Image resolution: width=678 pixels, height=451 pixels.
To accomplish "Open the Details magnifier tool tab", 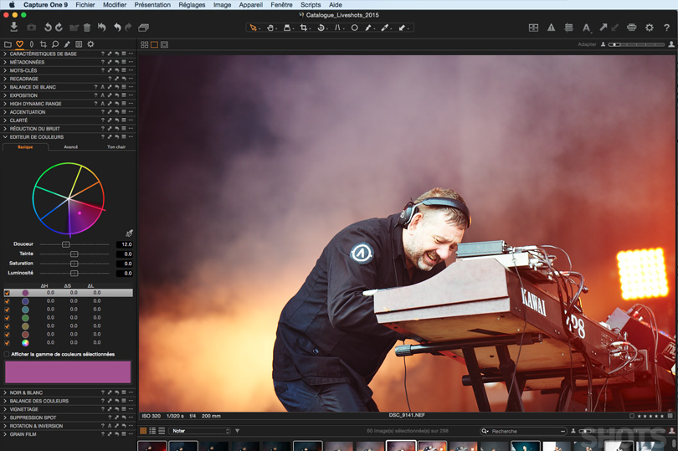I will click(x=55, y=44).
